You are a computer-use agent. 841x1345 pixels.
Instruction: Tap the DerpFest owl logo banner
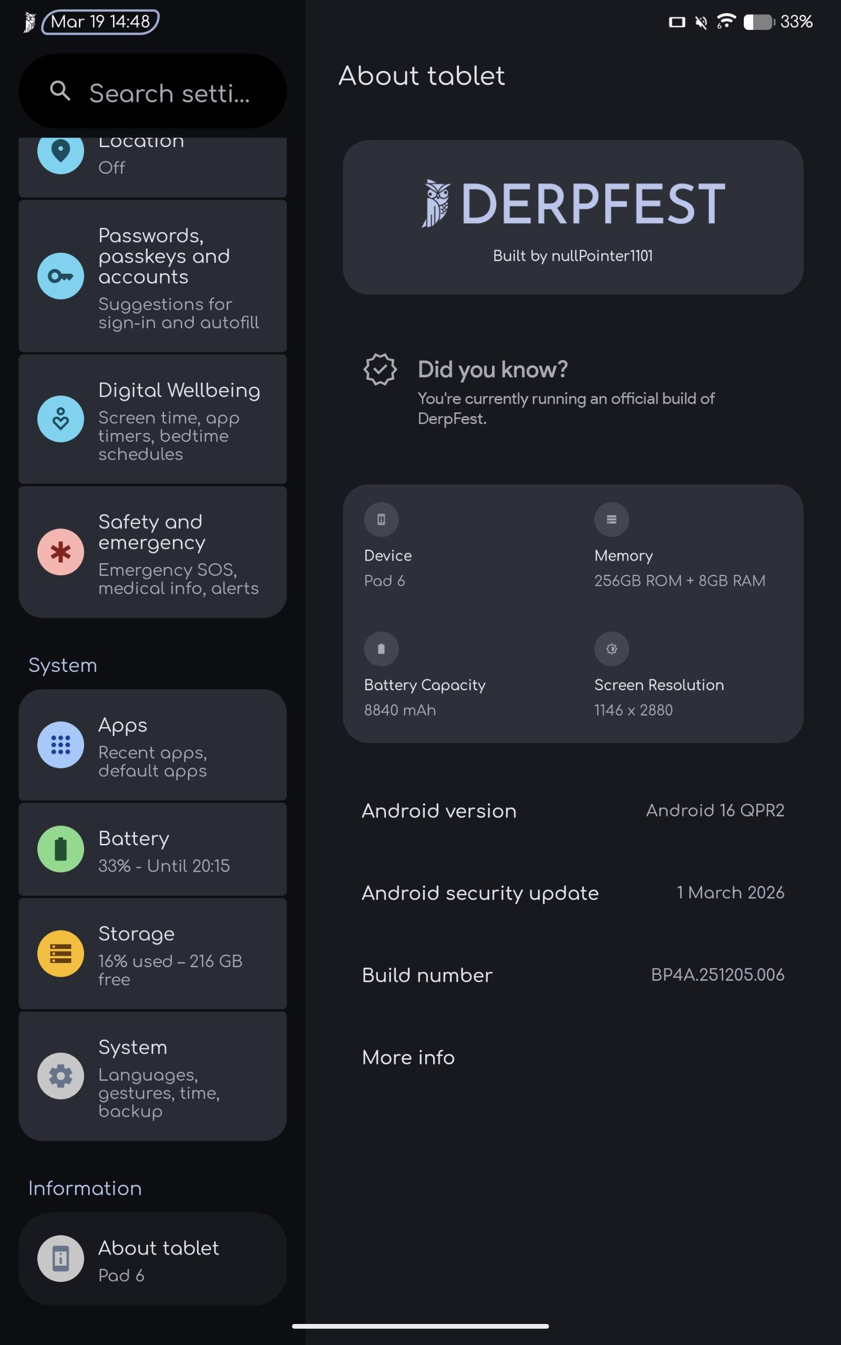(x=573, y=217)
